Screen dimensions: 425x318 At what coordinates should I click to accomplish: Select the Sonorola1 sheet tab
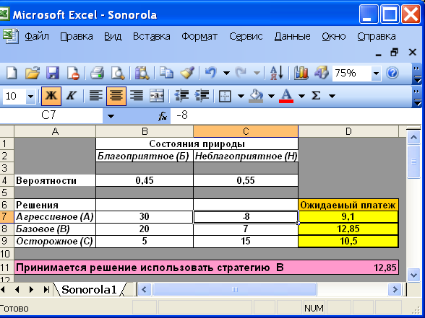click(x=89, y=290)
